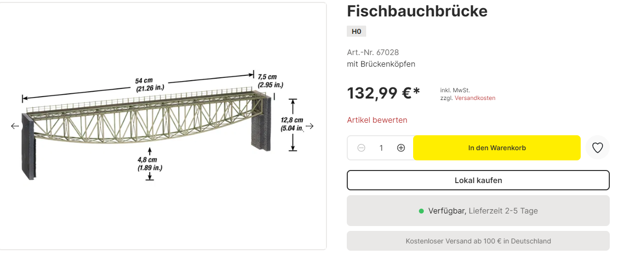This screenshot has width=618, height=256.
Task: Click the Kostenloser Versand info banner
Action: tap(478, 241)
